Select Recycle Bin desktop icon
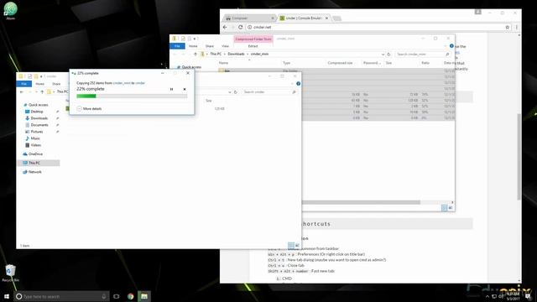 (x=10, y=273)
